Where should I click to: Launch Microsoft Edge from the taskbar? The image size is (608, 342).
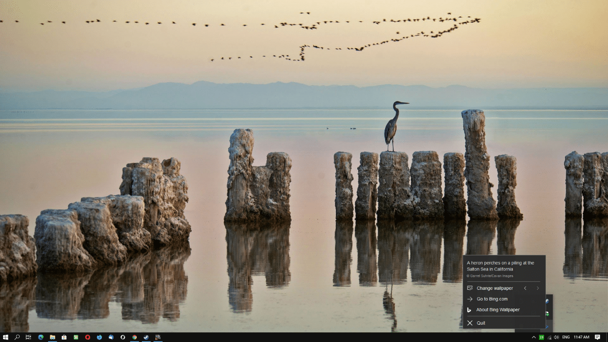41,337
